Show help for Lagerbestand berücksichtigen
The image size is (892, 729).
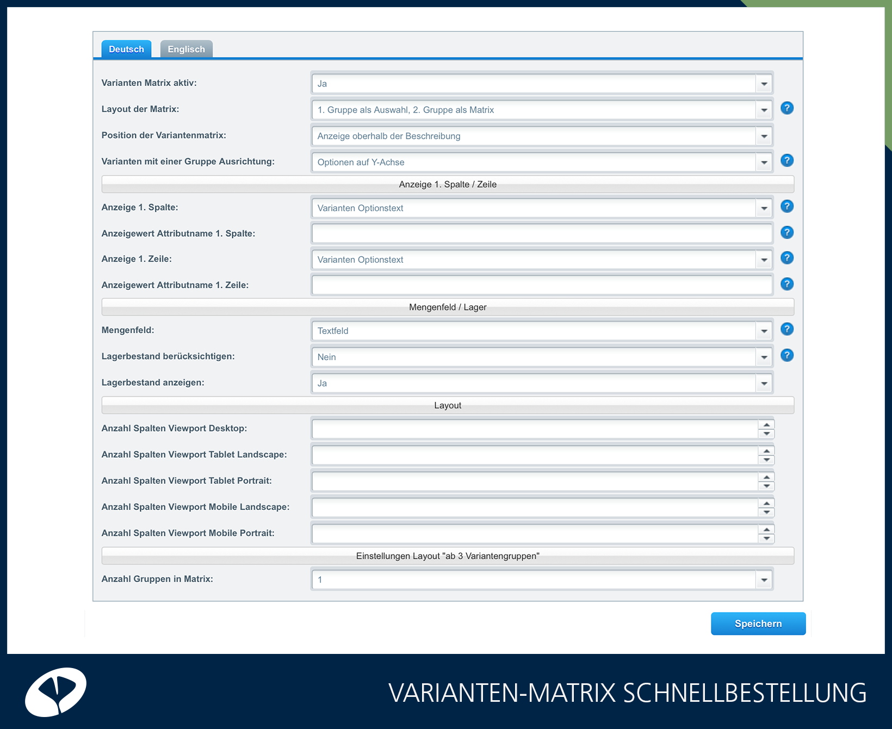(x=786, y=355)
